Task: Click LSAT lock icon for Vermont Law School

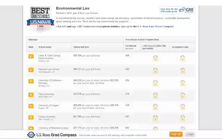Action: [155, 71]
